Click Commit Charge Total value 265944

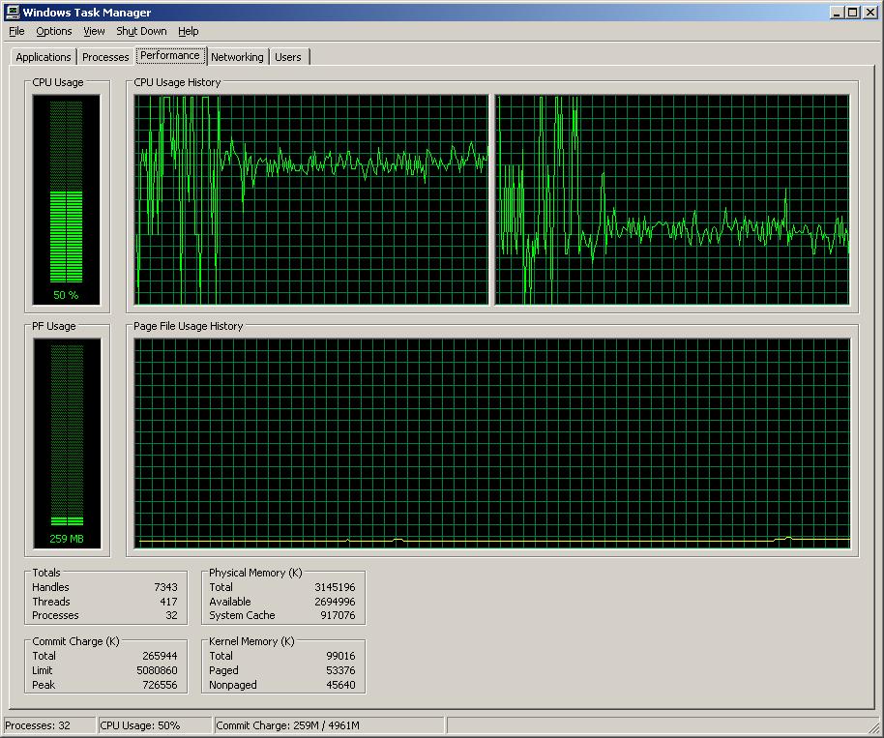point(160,656)
